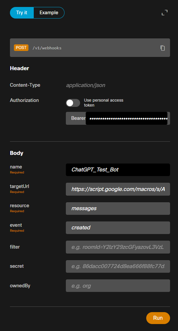Viewport: 178px width, 331px height.
Task: Run the webhook request
Action: 158,318
